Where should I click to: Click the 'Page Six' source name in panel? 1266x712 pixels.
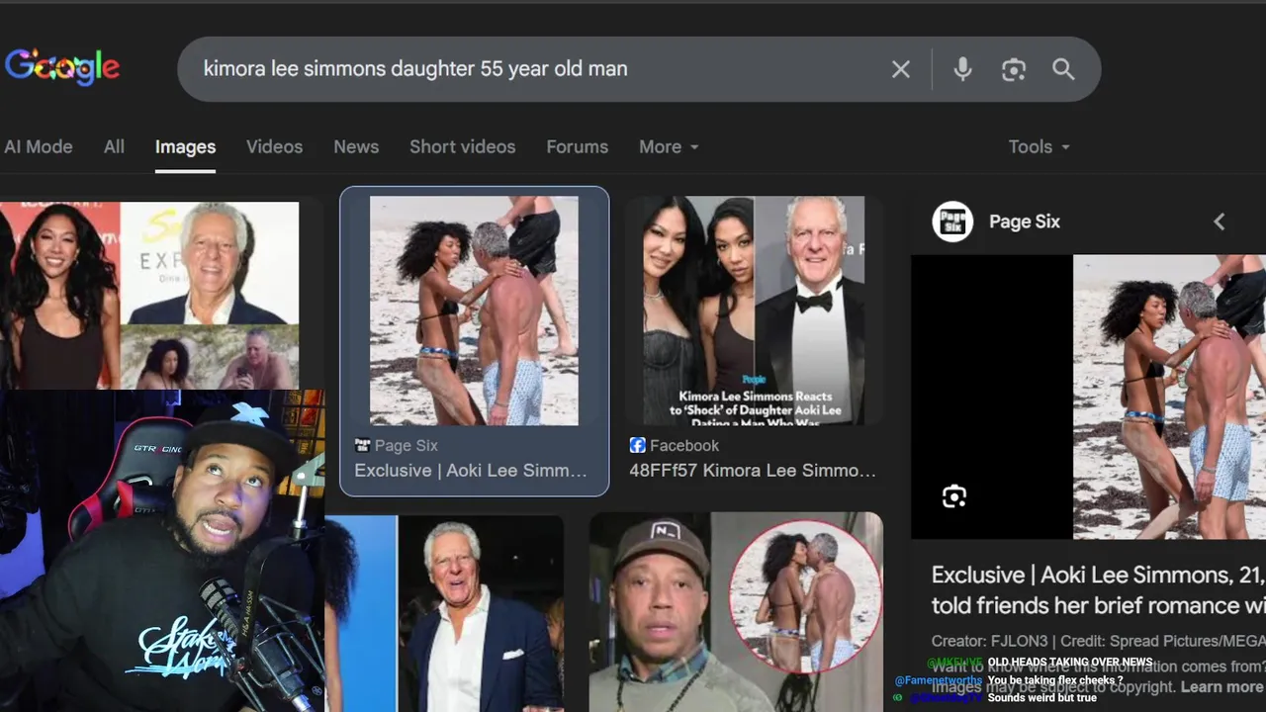pyautogui.click(x=1025, y=222)
